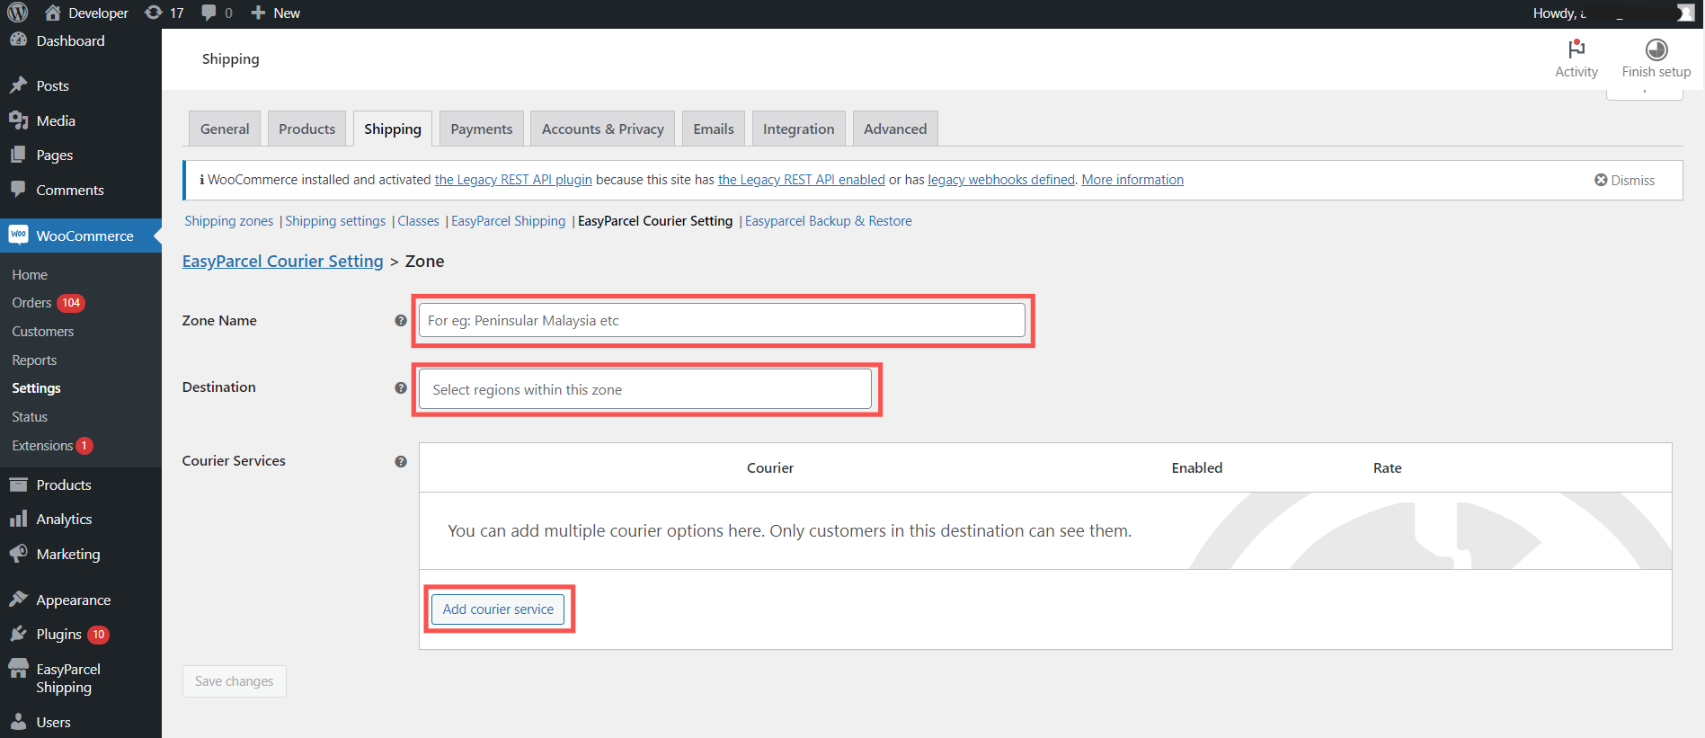Screen dimensions: 1705x738
Task: Open the Accounts & Privacy tab
Action: [603, 129]
